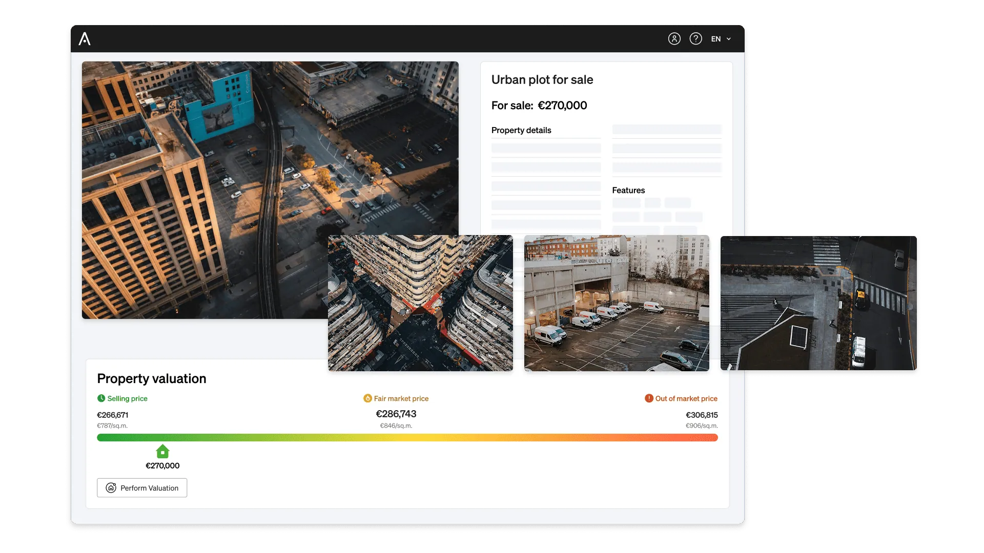
Task: Click the €787/sq.m. value
Action: (112, 426)
